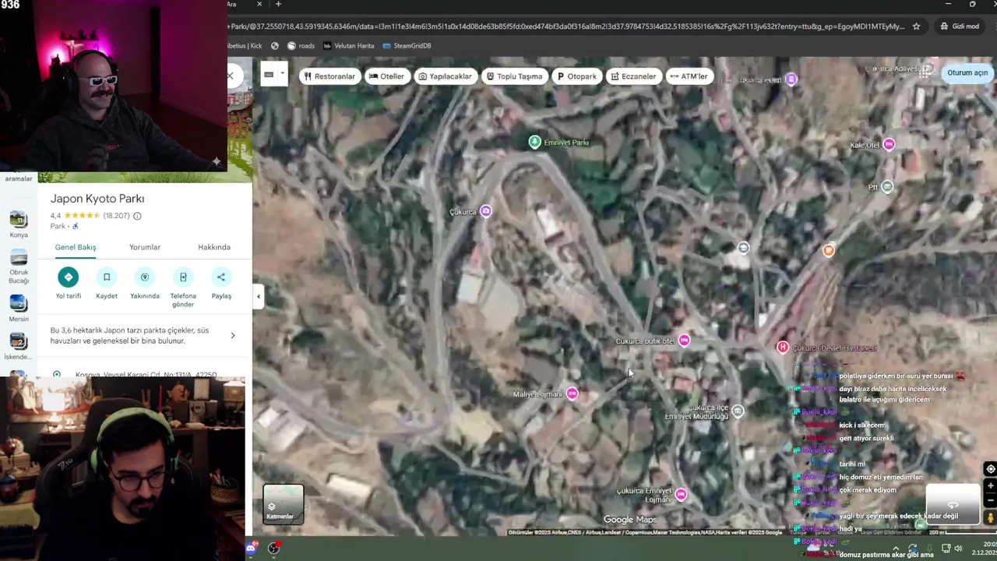Viewport: 997px width, 561px height.
Task: Open a new browser tab
Action: point(278,5)
